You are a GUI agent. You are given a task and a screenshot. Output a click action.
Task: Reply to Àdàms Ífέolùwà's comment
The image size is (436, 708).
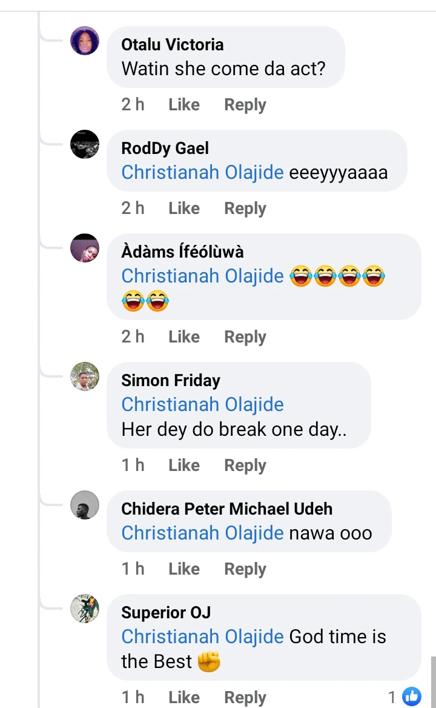(245, 337)
